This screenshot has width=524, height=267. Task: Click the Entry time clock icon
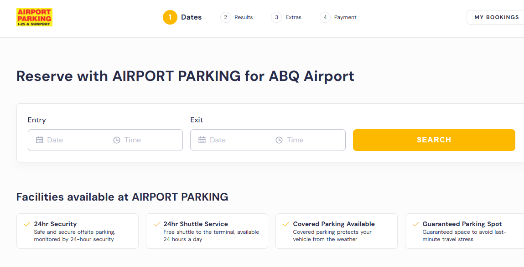tap(117, 140)
